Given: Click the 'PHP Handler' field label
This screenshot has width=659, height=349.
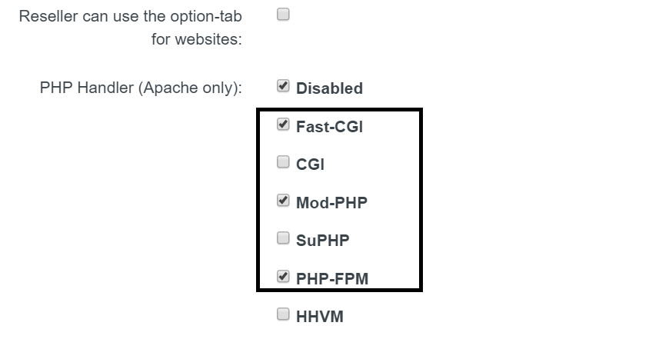Looking at the screenshot, I should click(x=86, y=88).
